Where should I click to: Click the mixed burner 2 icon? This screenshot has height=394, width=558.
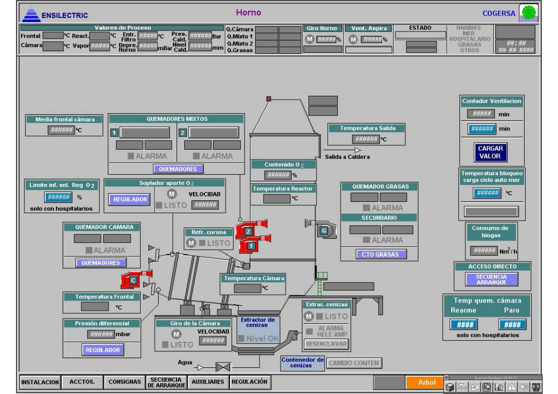click(248, 231)
